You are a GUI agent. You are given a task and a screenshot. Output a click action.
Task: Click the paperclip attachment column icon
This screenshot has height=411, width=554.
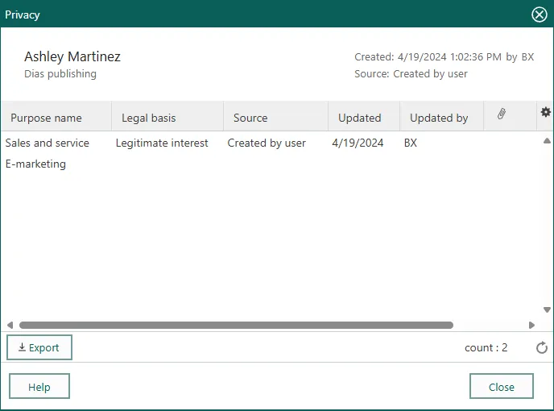(x=502, y=114)
